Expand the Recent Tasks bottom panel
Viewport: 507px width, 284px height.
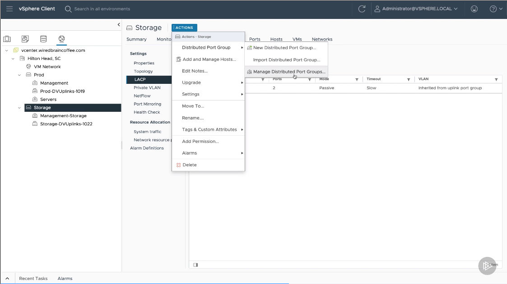coord(7,279)
